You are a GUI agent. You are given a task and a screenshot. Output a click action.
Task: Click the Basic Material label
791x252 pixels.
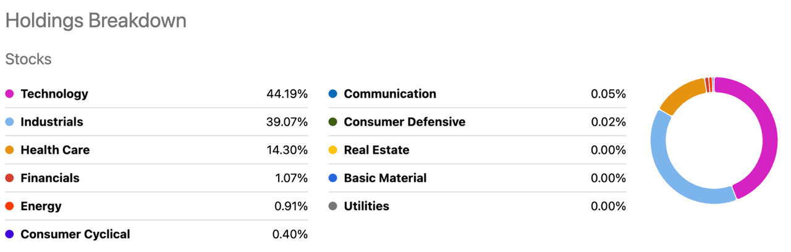385,178
